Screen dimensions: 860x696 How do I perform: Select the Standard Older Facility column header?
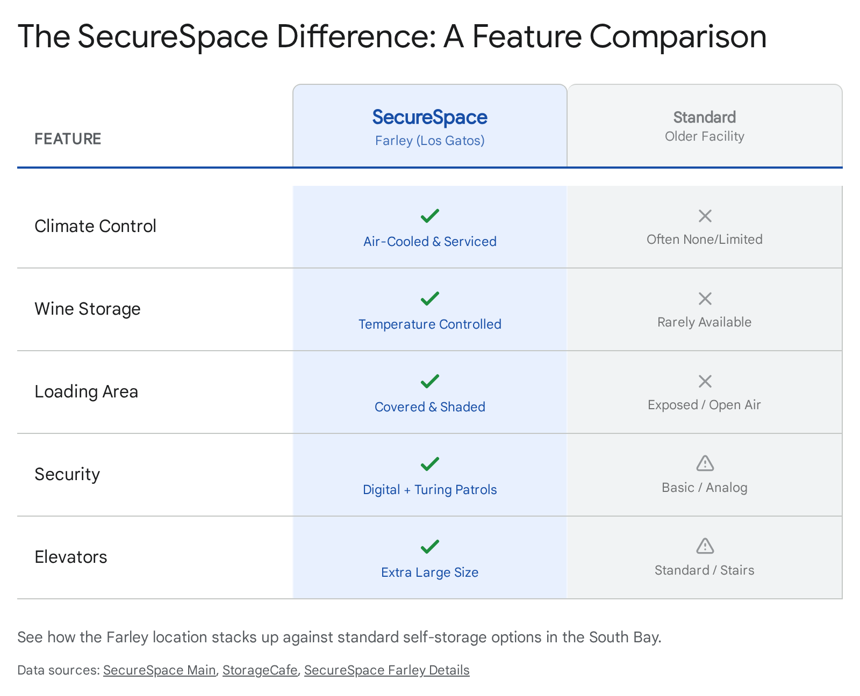click(x=705, y=126)
